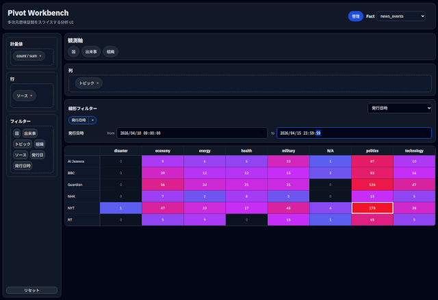Remove トピック chip from the columns box

pyautogui.click(x=98, y=83)
